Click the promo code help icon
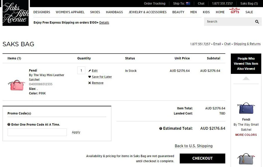 pyautogui.click(x=9, y=125)
